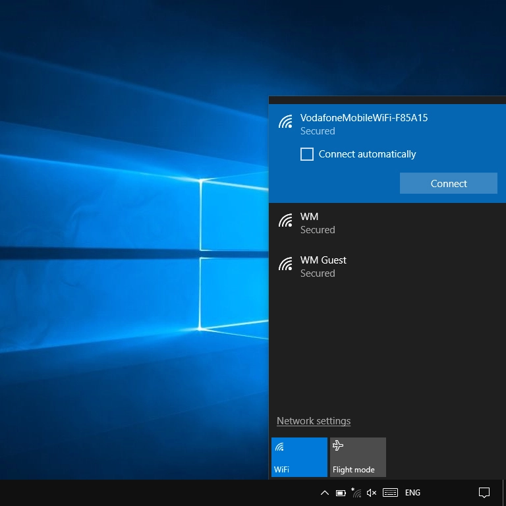This screenshot has height=506, width=506.
Task: Open the ENG input language selector
Action: (412, 493)
